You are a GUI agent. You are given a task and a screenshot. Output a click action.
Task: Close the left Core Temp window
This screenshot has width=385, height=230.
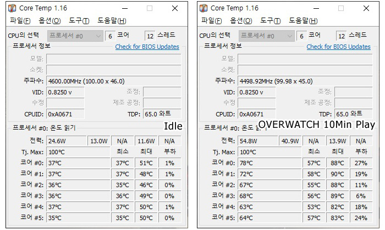pyautogui.click(x=175, y=8)
